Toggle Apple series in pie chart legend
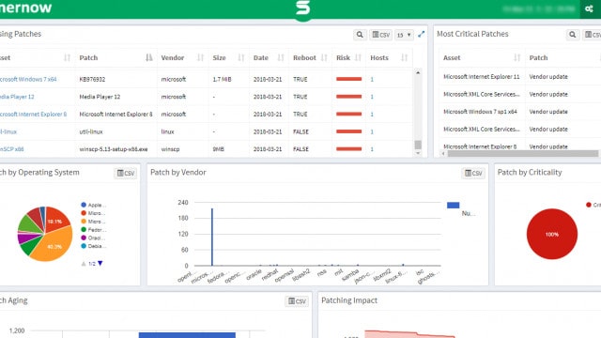 point(93,205)
